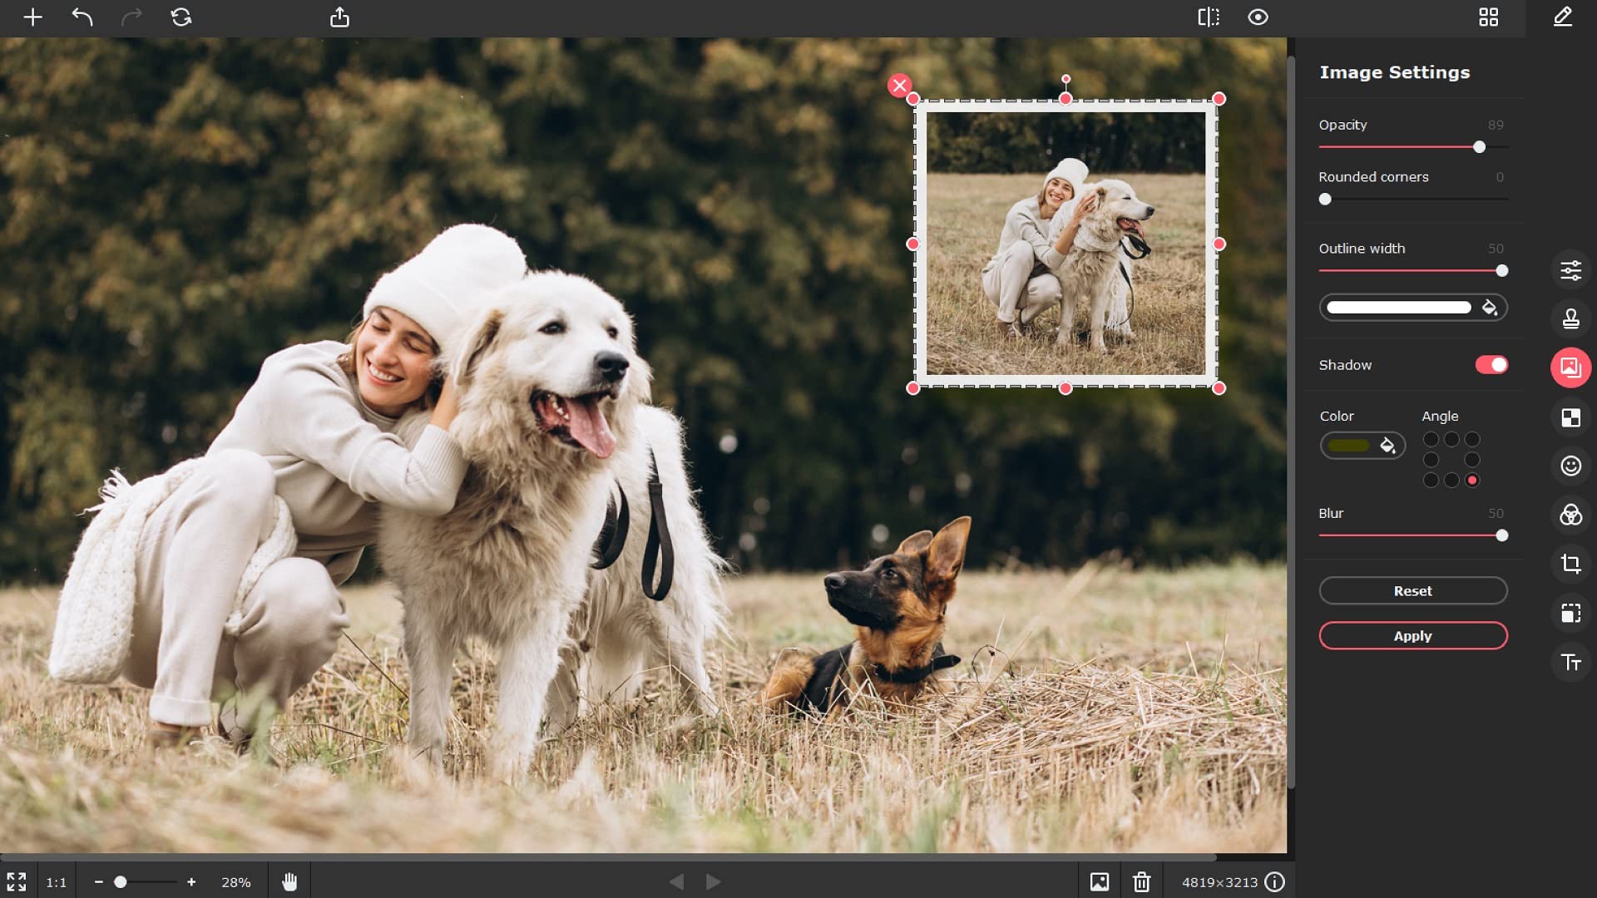Open the Text tool

(x=1570, y=663)
